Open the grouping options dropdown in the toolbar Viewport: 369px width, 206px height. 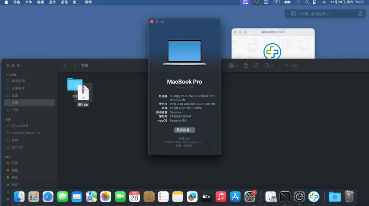coord(233,65)
